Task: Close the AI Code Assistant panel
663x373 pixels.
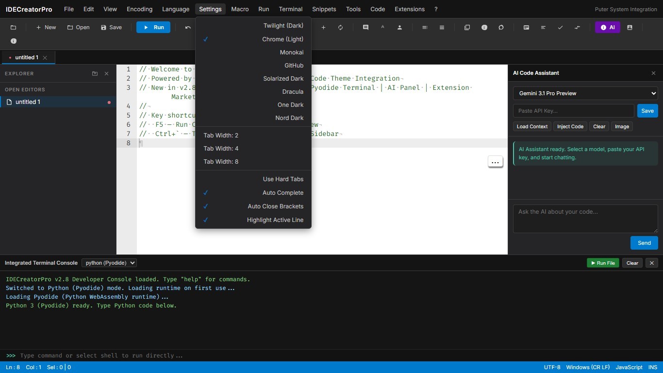Action: click(x=653, y=73)
